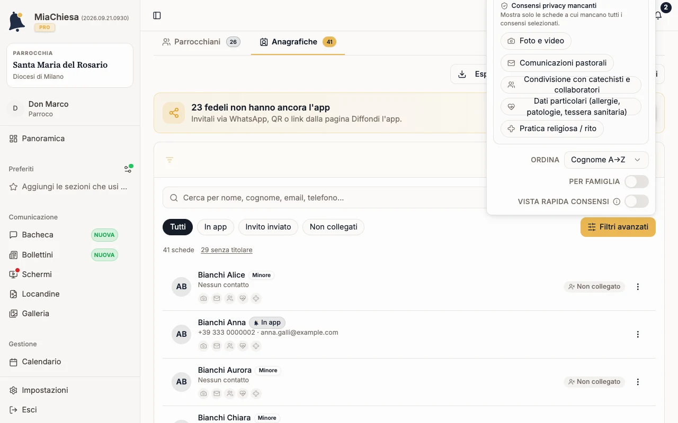Click the PRO plan badge
Viewport: 678px width, 423px height.
click(44, 27)
